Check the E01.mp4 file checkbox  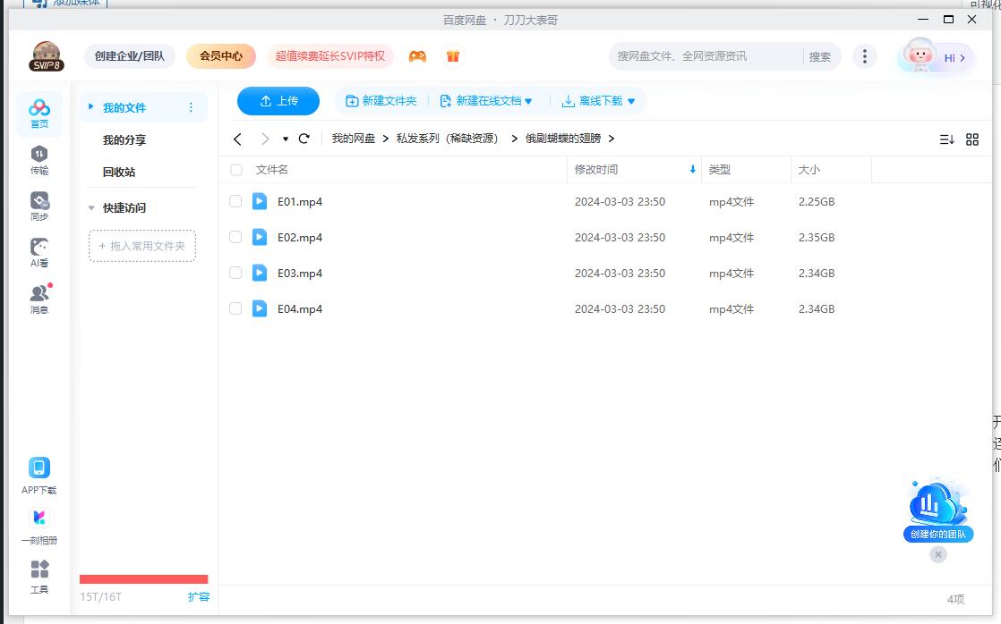235,201
